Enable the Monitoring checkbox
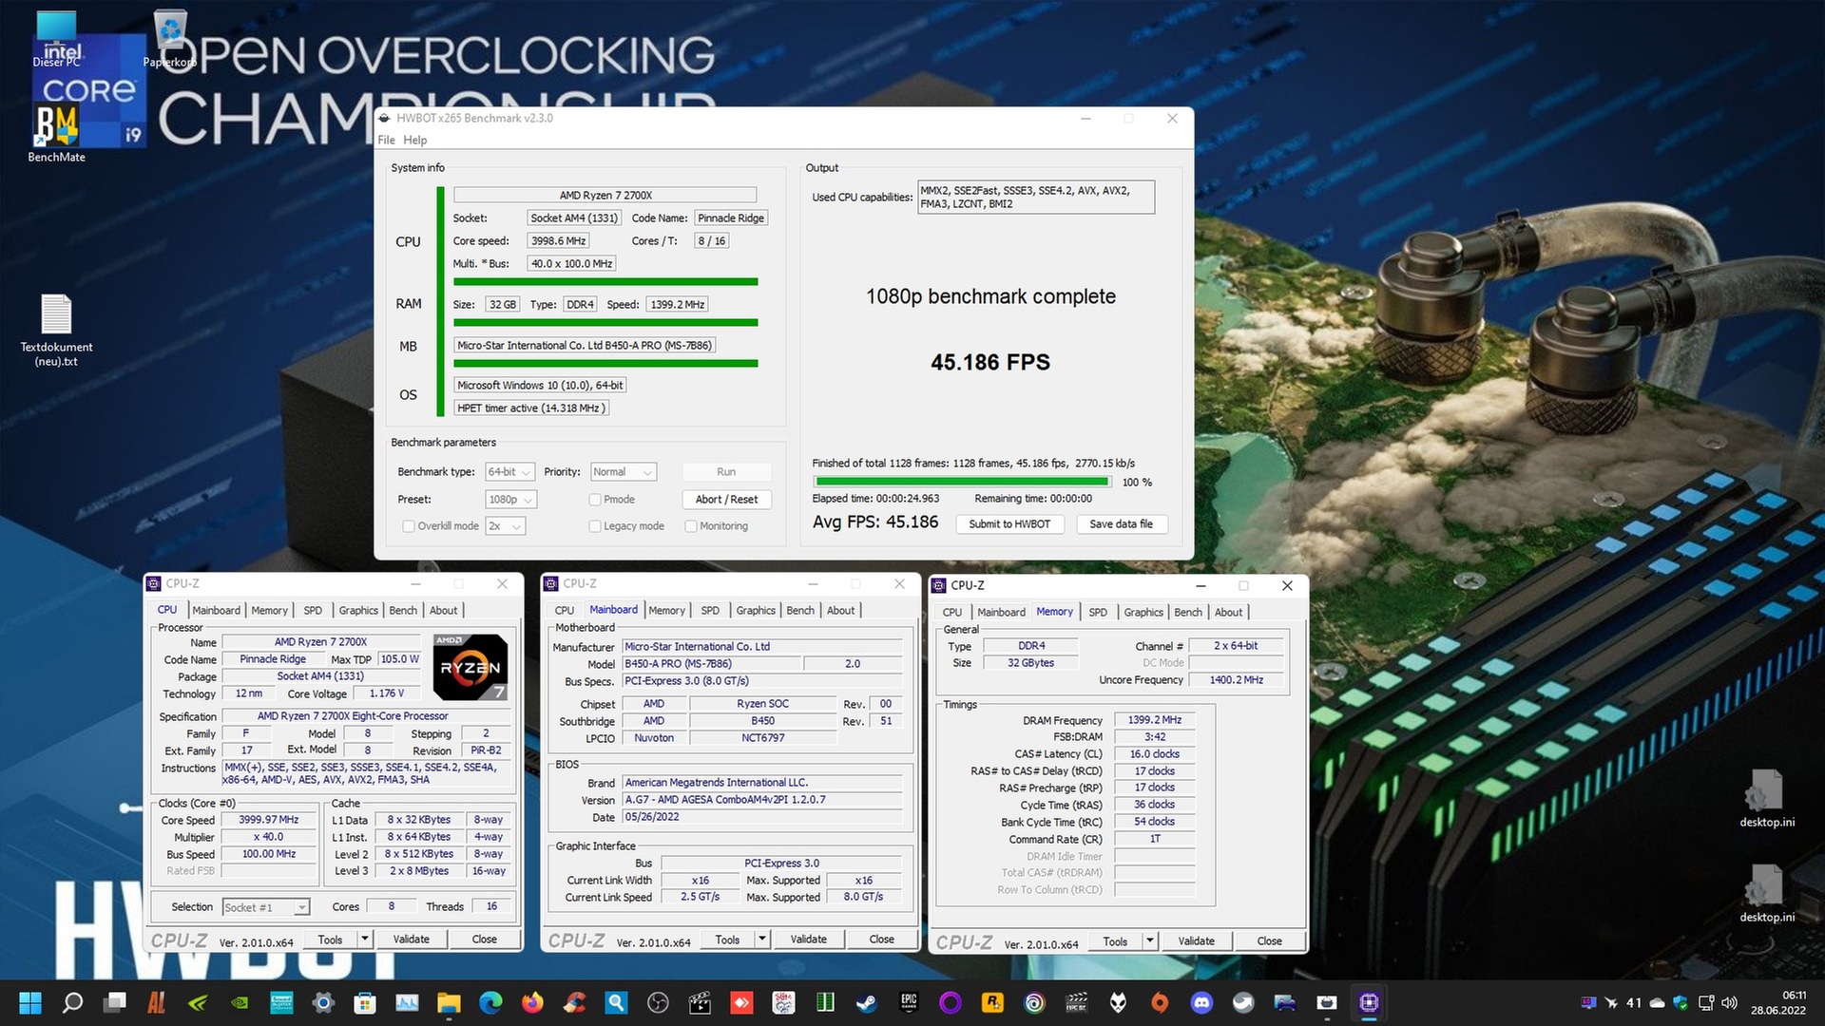Viewport: 1825px width, 1026px height. 691,526
